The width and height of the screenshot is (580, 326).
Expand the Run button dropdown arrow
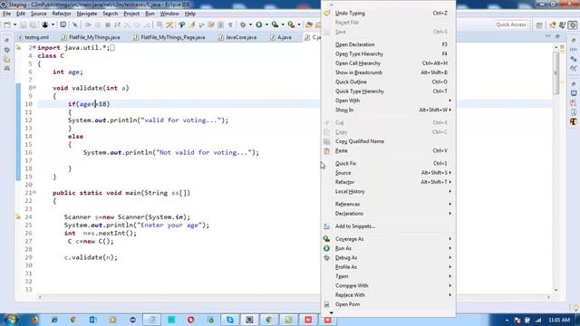point(266,24)
